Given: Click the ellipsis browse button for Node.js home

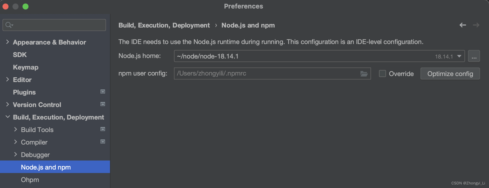Looking at the screenshot, I should (474, 56).
